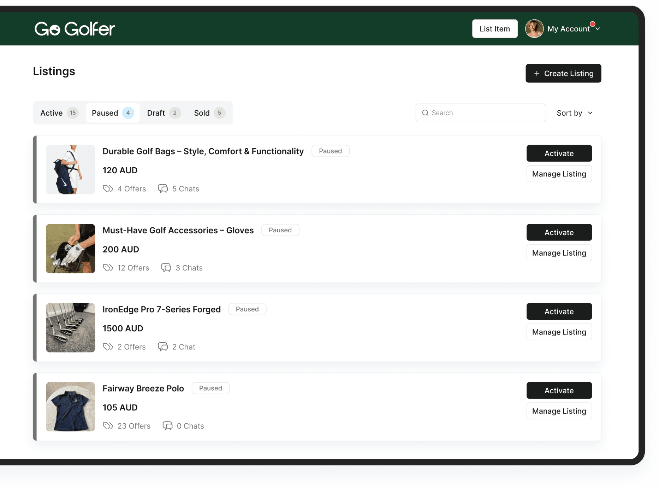Open the Sold tab
The image size is (659, 488).
click(x=208, y=113)
